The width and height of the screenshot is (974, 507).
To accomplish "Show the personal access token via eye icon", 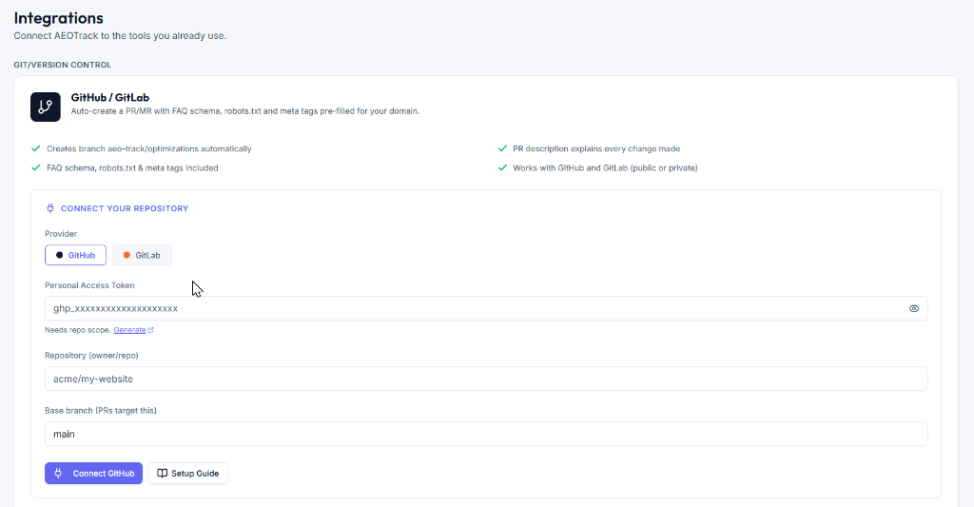I will 914,308.
